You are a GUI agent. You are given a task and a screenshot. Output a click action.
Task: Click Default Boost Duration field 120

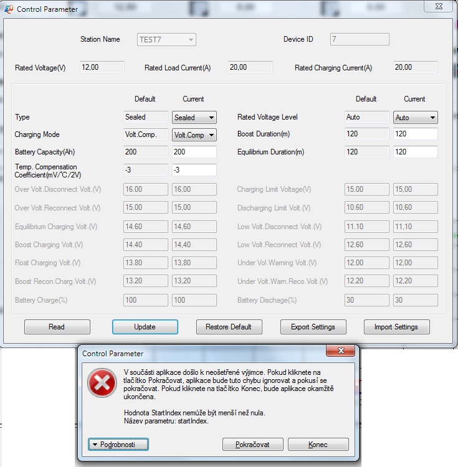367,134
